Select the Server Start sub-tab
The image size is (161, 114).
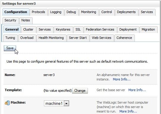click(x=78, y=38)
